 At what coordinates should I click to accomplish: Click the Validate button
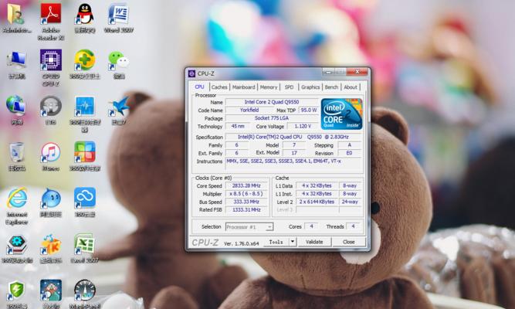(314, 242)
